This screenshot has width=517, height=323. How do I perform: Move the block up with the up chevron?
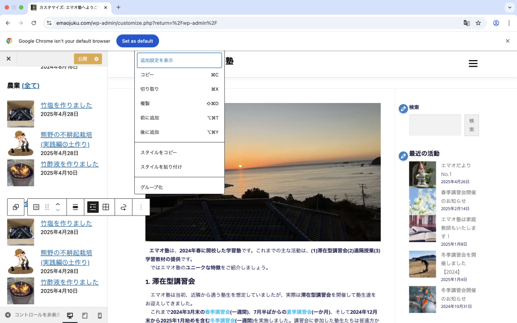click(x=58, y=204)
